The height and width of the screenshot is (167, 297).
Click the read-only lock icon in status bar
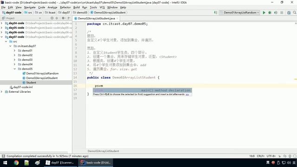279,156
